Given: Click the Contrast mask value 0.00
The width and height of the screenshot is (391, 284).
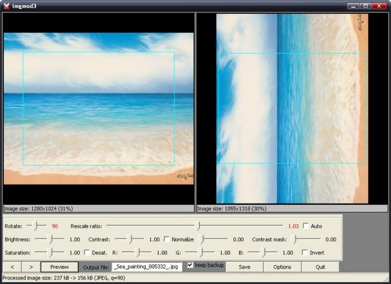Looking at the screenshot, I should click(331, 239).
